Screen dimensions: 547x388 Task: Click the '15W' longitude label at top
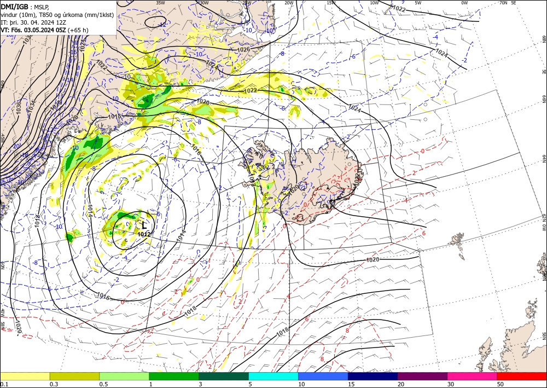[x=331, y=3]
